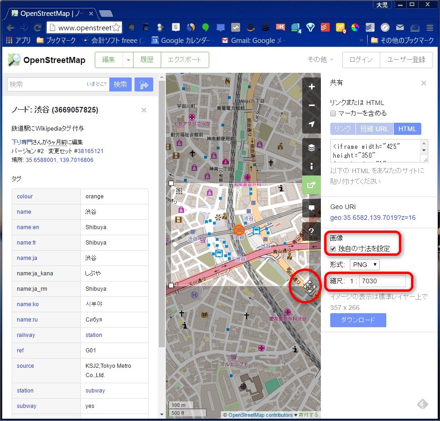Viewport: 440px width, 421px height.
Task: Close the OpenStreetMap browser tab
Action: click(91, 14)
